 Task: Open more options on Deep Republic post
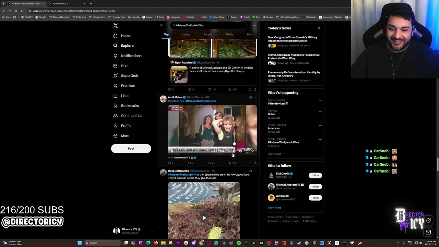click(255, 171)
